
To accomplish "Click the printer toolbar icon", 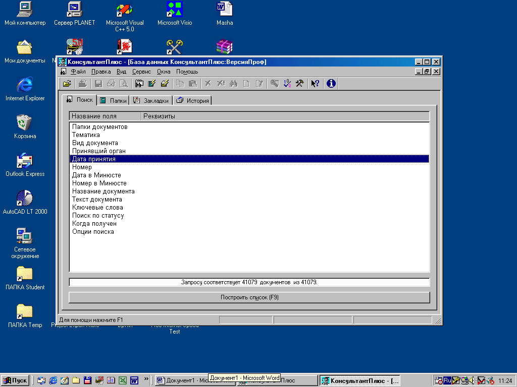I will pyautogui.click(x=111, y=84).
